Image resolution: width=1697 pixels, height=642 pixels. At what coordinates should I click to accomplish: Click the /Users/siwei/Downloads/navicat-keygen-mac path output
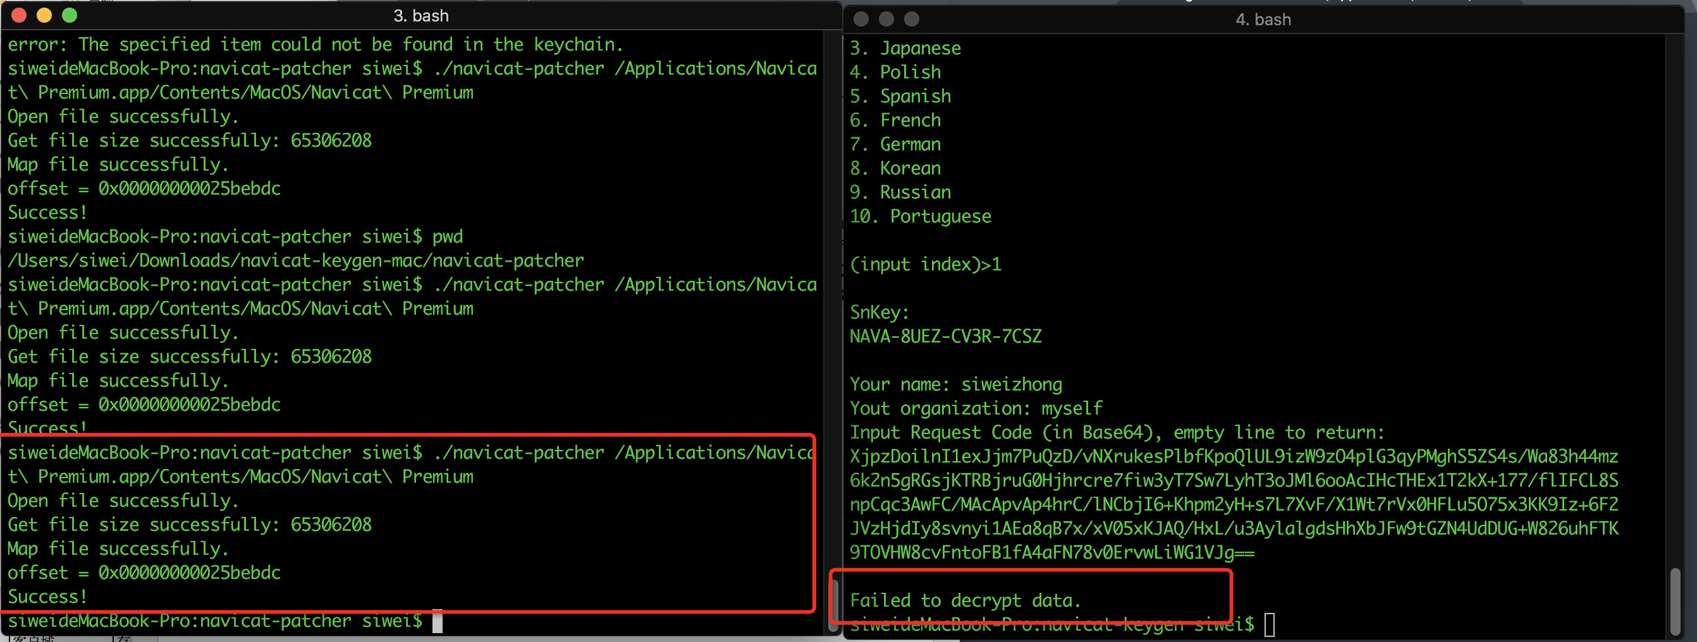point(295,261)
